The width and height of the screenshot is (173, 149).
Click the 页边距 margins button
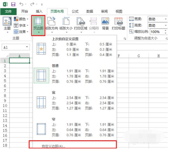38,25
